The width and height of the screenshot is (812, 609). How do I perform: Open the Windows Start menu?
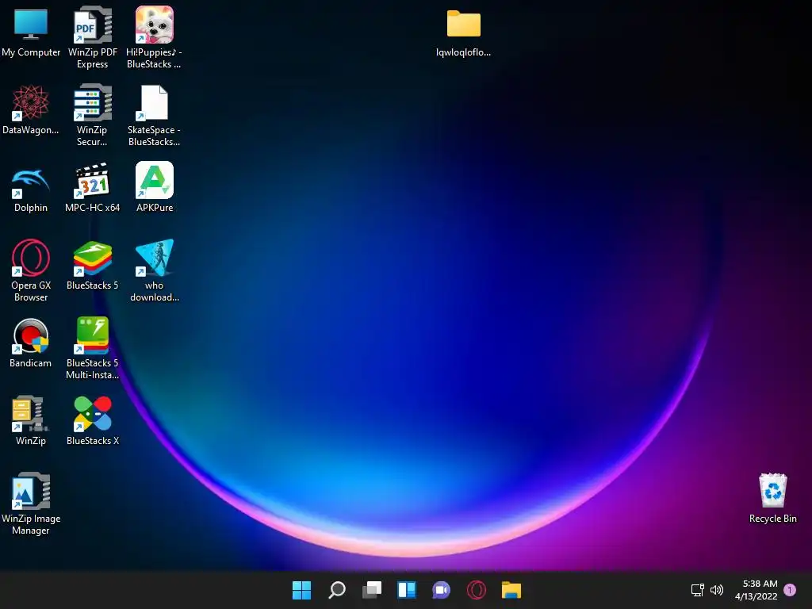pyautogui.click(x=301, y=590)
